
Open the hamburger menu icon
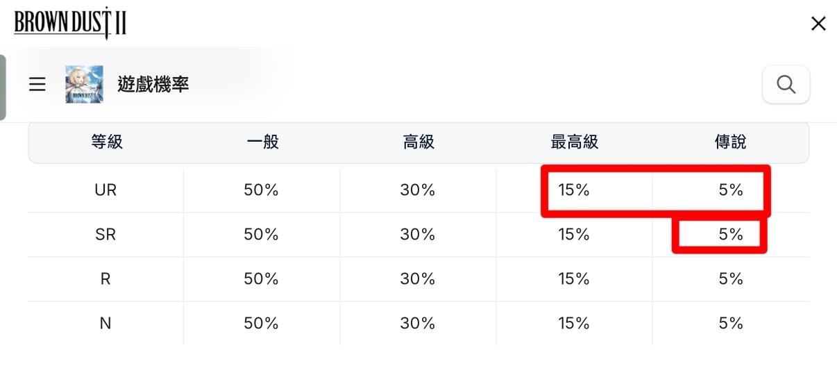(x=37, y=85)
